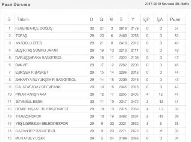Click İstanbul BBSK's games played 30
Screen dimensions: 191x142
92,102
